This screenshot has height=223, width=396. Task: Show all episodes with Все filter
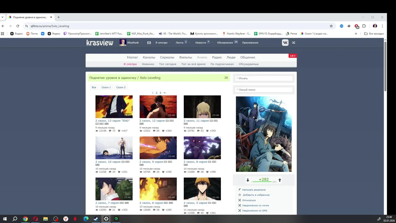pos(94,87)
